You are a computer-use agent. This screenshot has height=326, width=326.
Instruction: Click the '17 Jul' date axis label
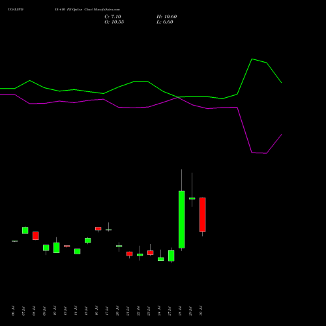click(107, 310)
